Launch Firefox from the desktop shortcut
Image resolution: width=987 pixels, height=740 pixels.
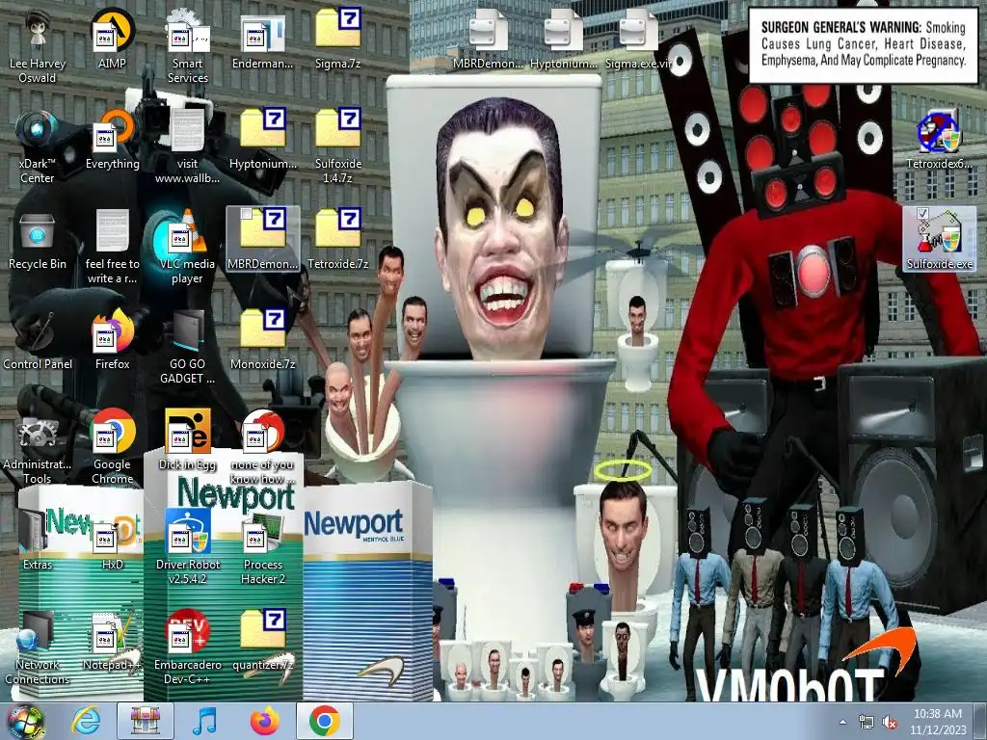coord(112,340)
